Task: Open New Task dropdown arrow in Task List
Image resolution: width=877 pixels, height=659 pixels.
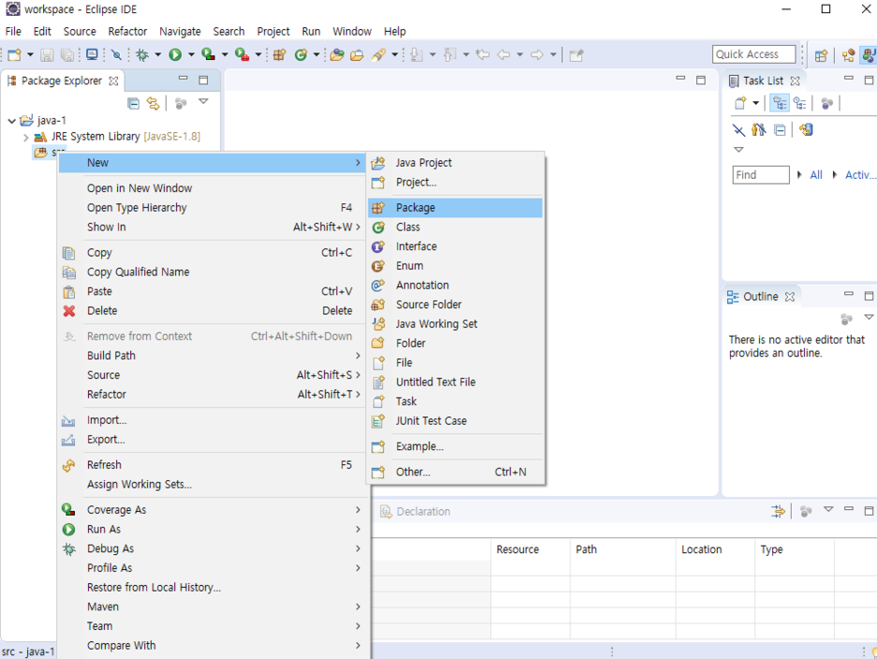Action: [x=755, y=103]
